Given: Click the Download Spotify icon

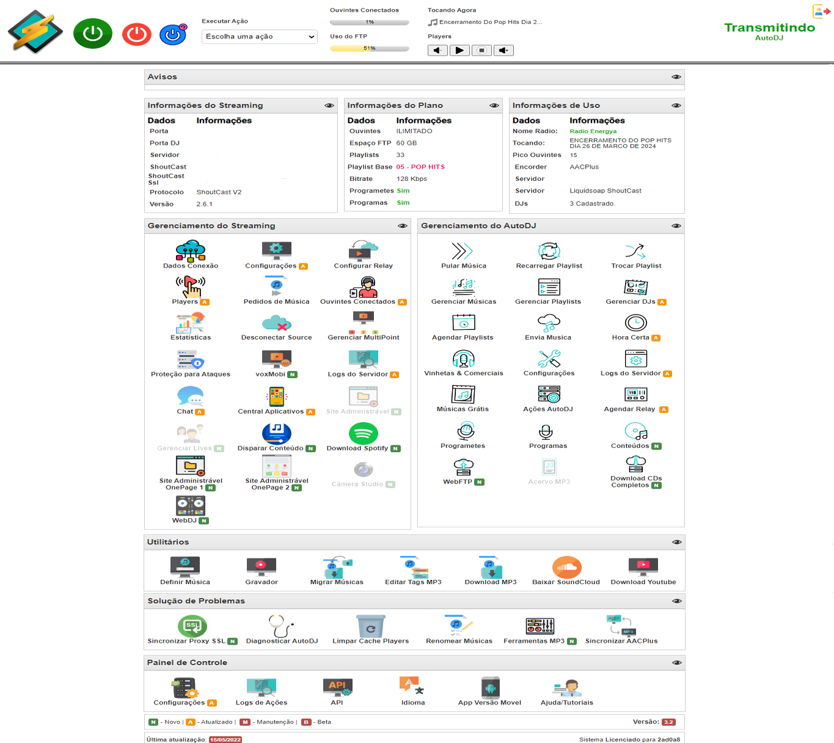Looking at the screenshot, I should [x=364, y=434].
